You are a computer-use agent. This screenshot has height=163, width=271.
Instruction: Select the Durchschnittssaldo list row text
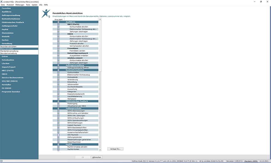[75, 87]
